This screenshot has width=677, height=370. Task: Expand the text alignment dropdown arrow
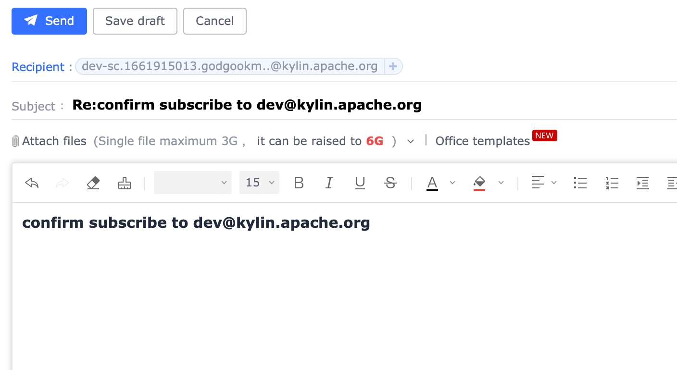[554, 183]
